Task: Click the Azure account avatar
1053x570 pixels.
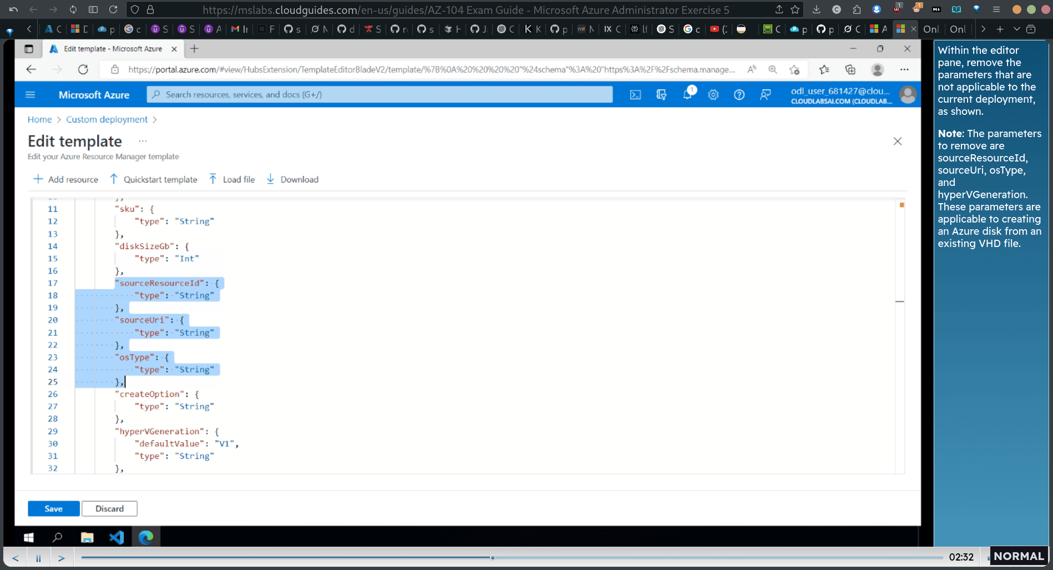Action: (908, 95)
